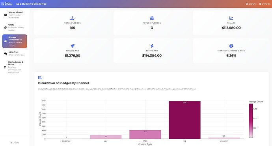Viewport: 272px width, 146px height.
Task: Open LLM Chat in the sidebar
Action: (x=15, y=53)
